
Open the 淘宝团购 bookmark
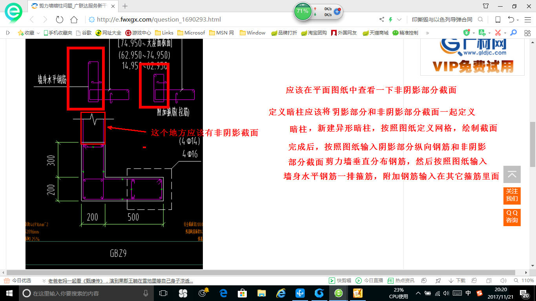coord(314,33)
